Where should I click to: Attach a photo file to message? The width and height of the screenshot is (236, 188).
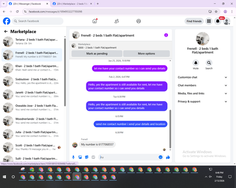tap(80, 157)
